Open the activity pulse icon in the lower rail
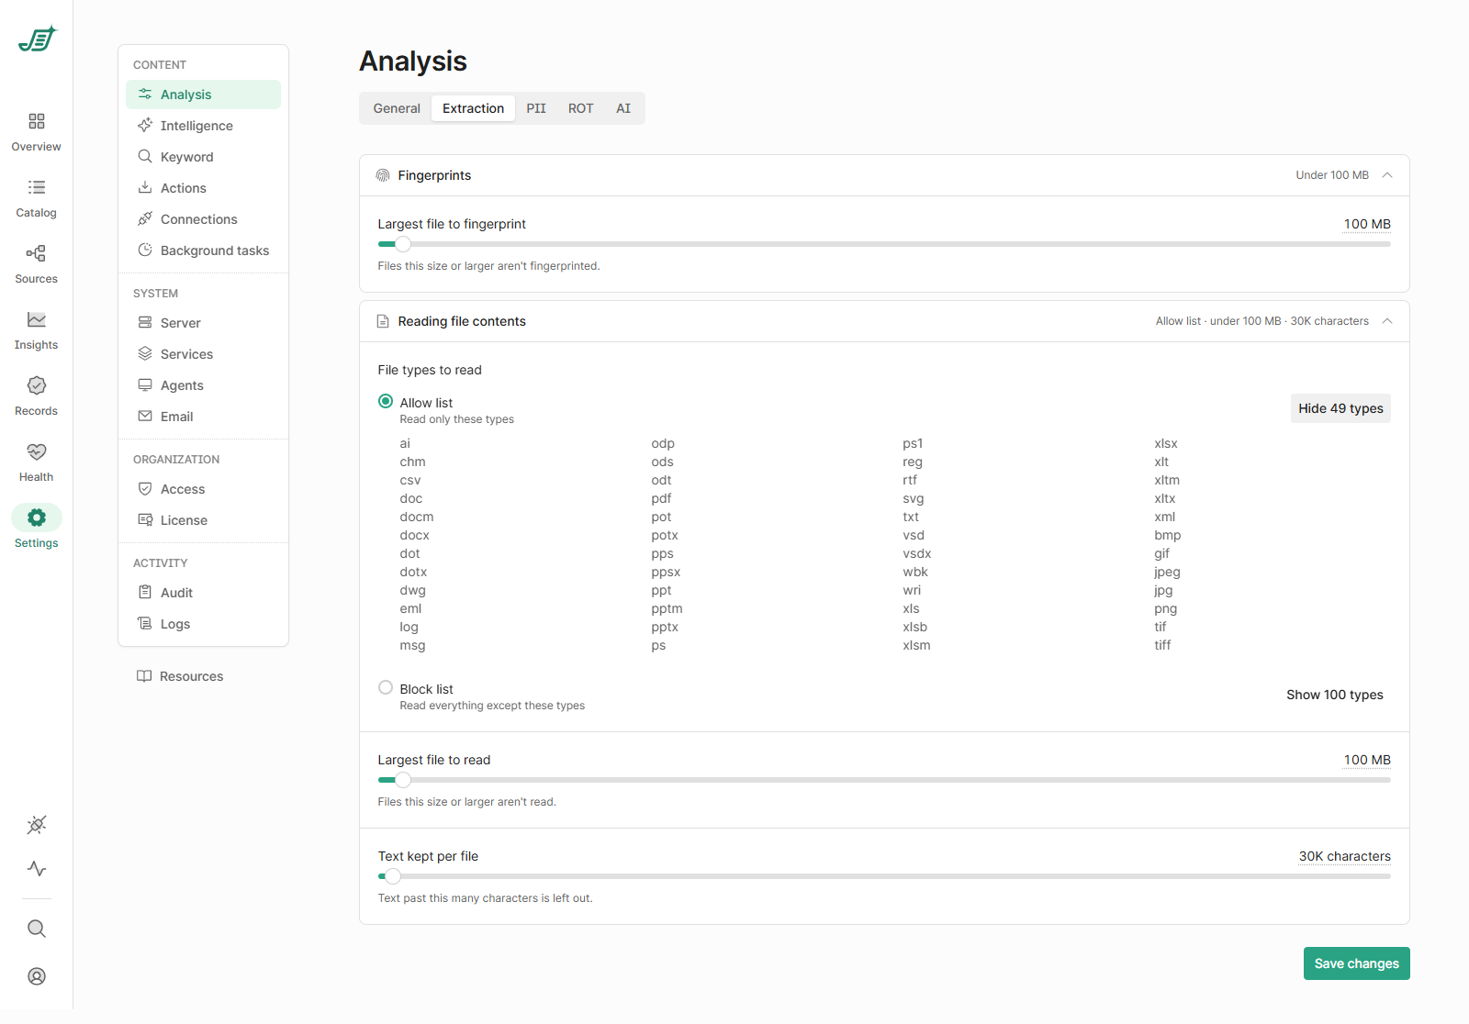The image size is (1469, 1024). (x=37, y=868)
